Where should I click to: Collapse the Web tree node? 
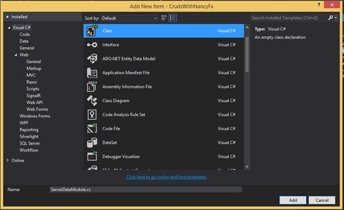16,55
